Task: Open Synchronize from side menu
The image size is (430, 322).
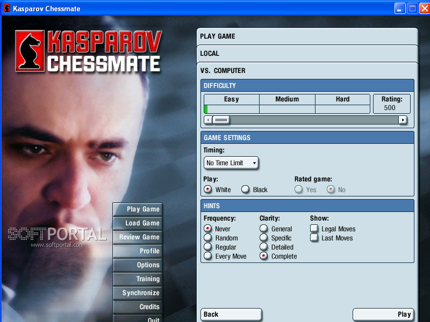Action: (138, 293)
